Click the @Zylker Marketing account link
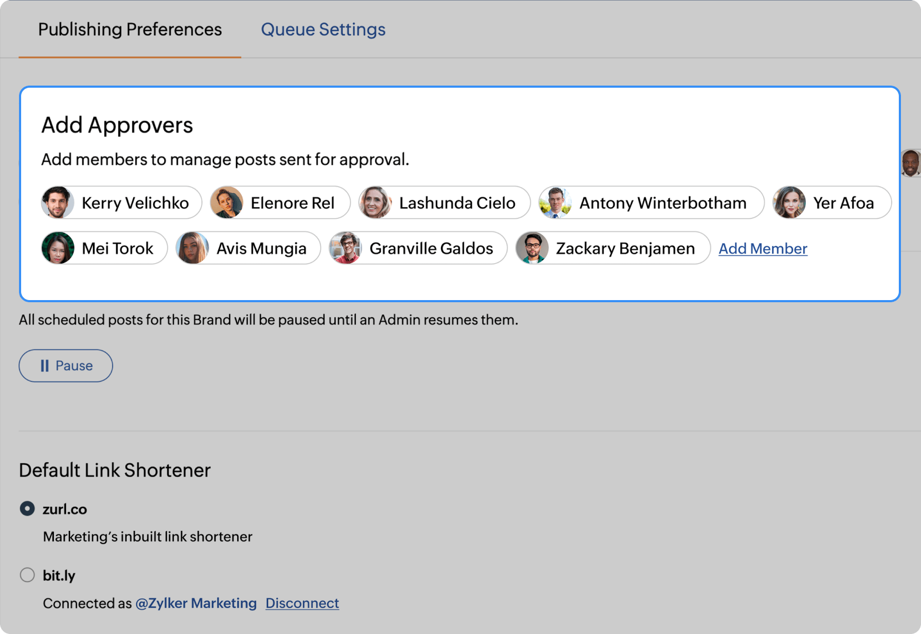This screenshot has height=634, width=921. point(196,603)
